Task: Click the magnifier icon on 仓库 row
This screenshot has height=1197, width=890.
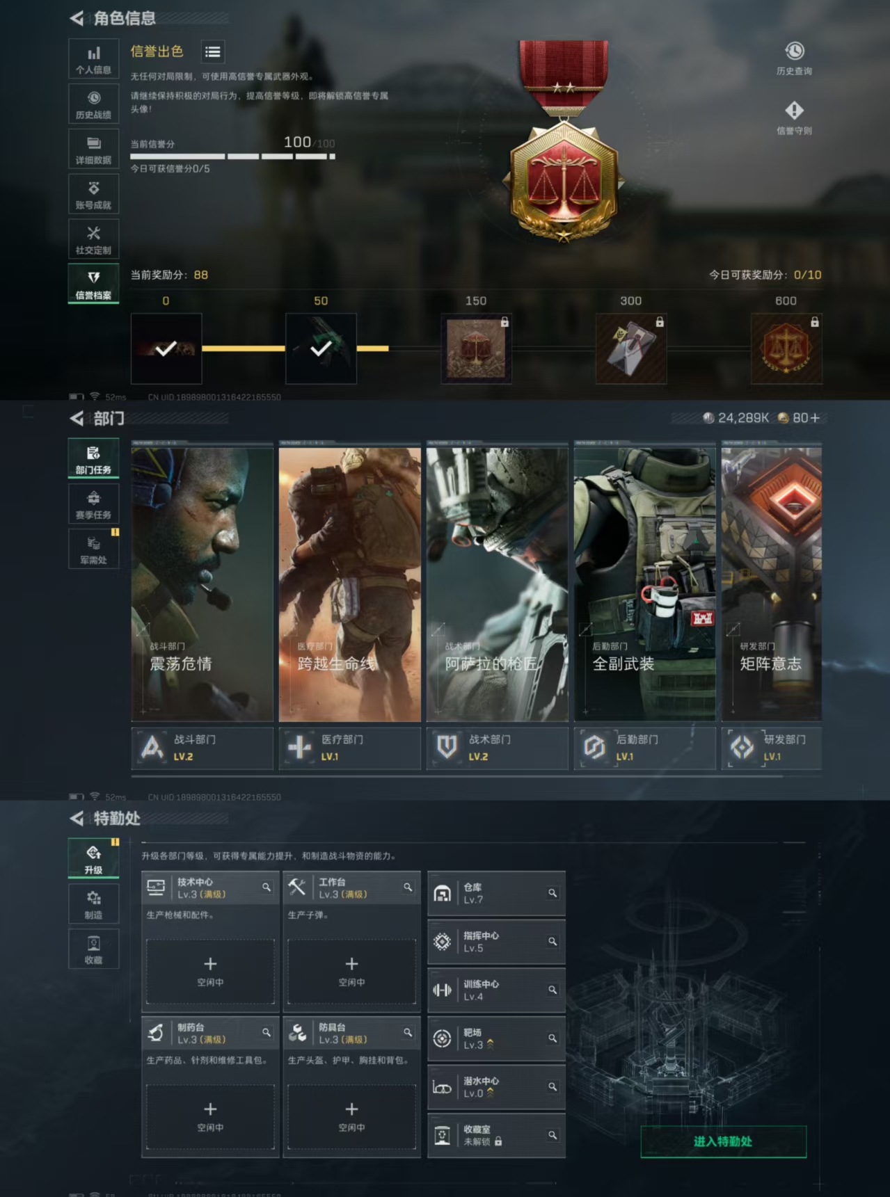Action: (552, 893)
